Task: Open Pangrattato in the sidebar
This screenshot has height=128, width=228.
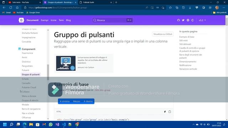Action: point(27,66)
